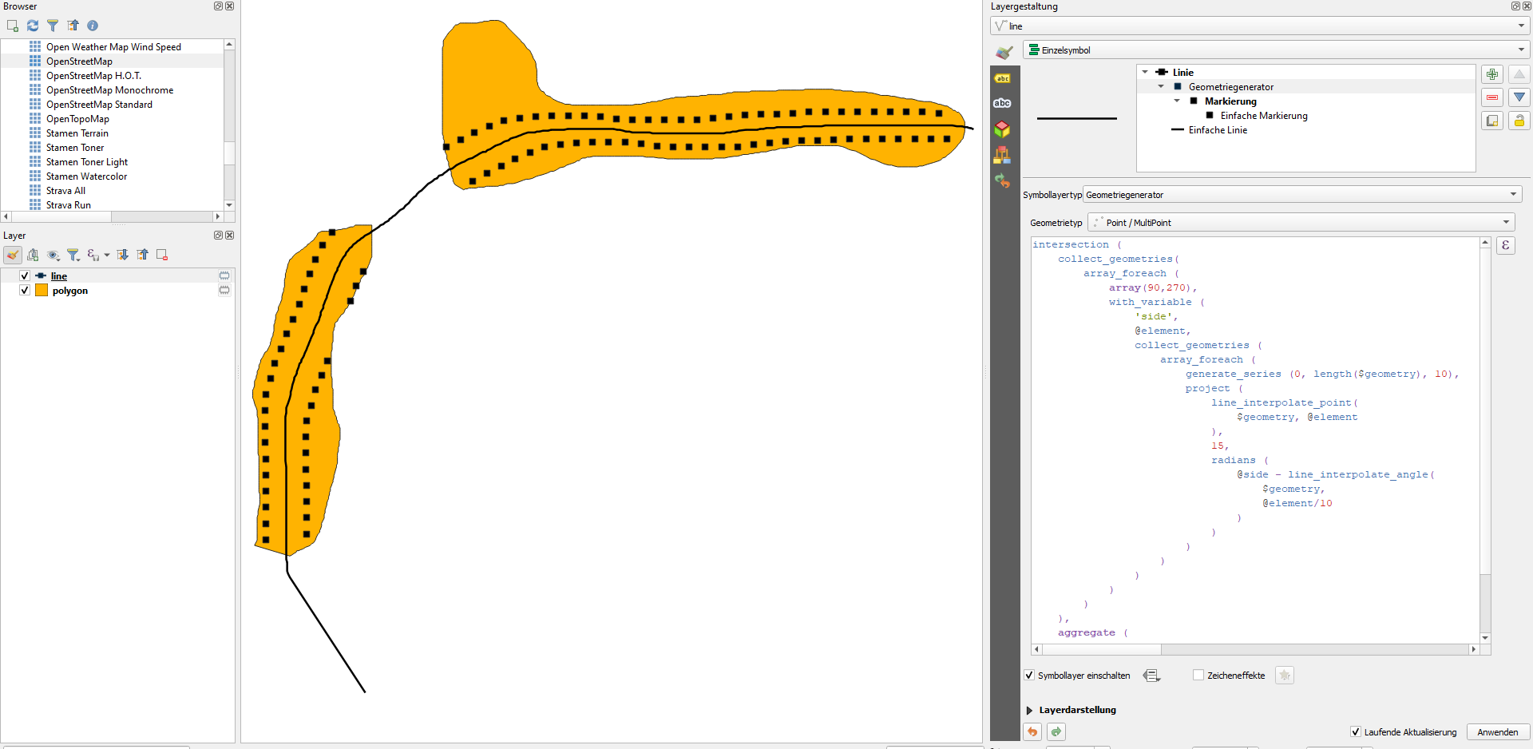Move symbol layer down
The width and height of the screenshot is (1533, 749).
[x=1519, y=97]
